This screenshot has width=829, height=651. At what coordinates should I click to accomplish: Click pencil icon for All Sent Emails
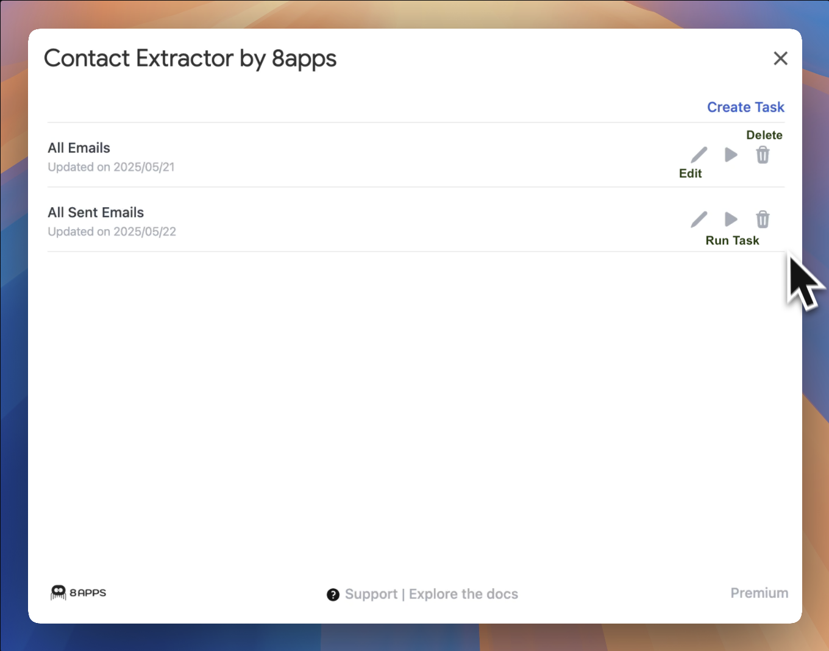pyautogui.click(x=699, y=219)
